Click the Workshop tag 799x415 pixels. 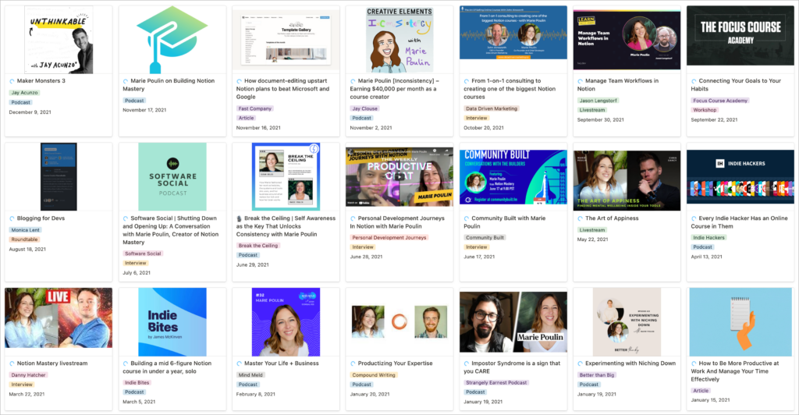705,110
